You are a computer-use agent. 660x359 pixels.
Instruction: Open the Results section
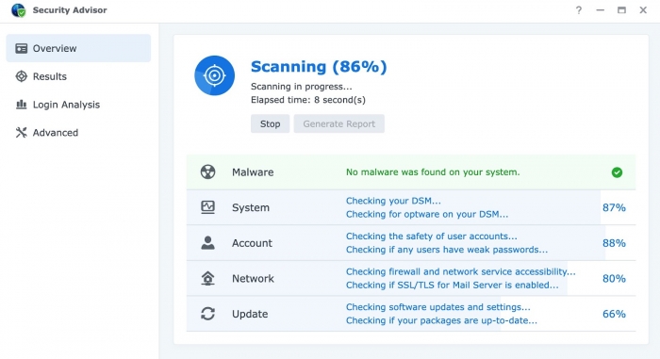pos(78,76)
